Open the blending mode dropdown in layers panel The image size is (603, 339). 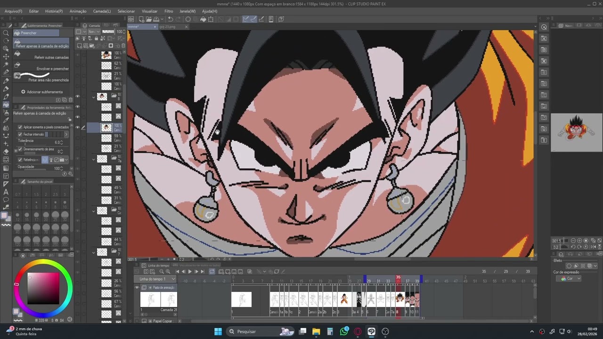coord(94,32)
